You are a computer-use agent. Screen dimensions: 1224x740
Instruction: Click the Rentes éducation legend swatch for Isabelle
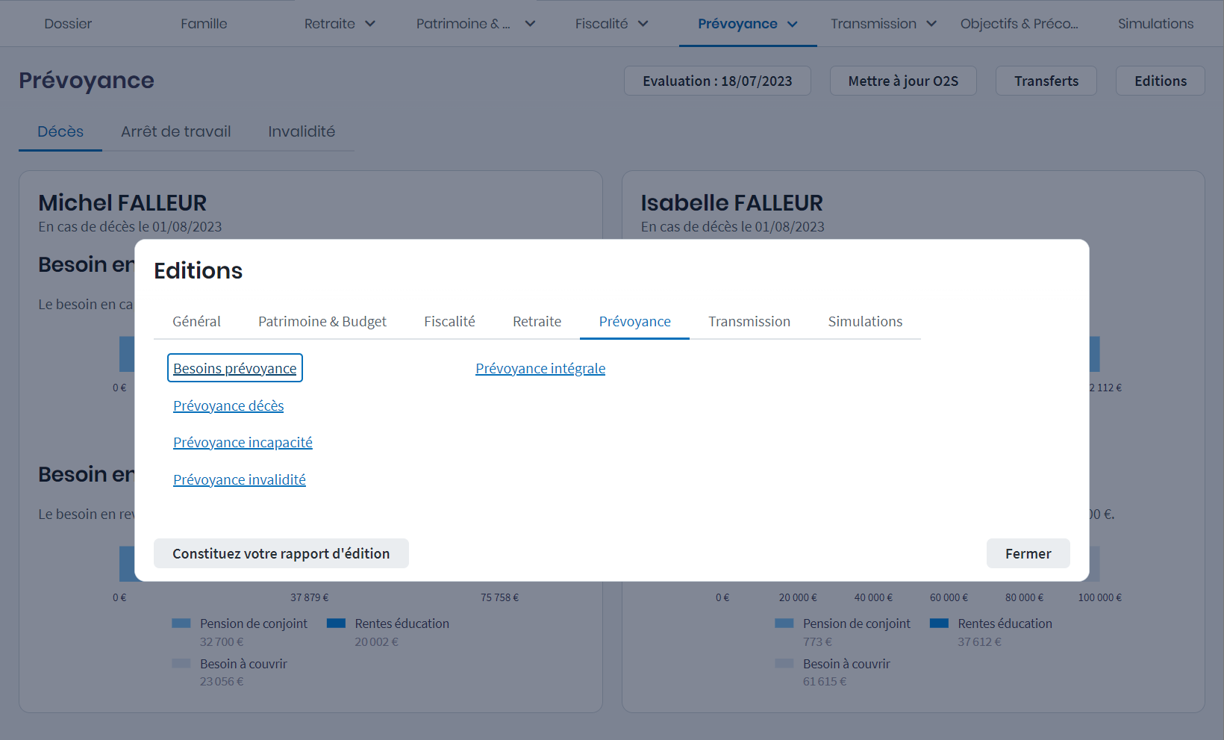(939, 624)
